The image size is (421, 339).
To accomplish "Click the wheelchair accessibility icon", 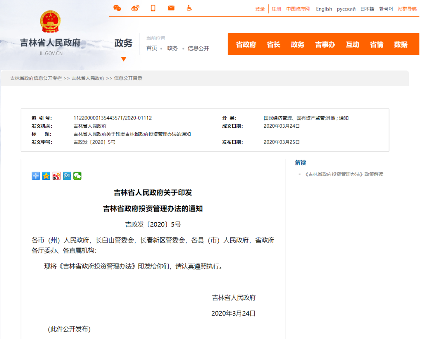I will [189, 8].
